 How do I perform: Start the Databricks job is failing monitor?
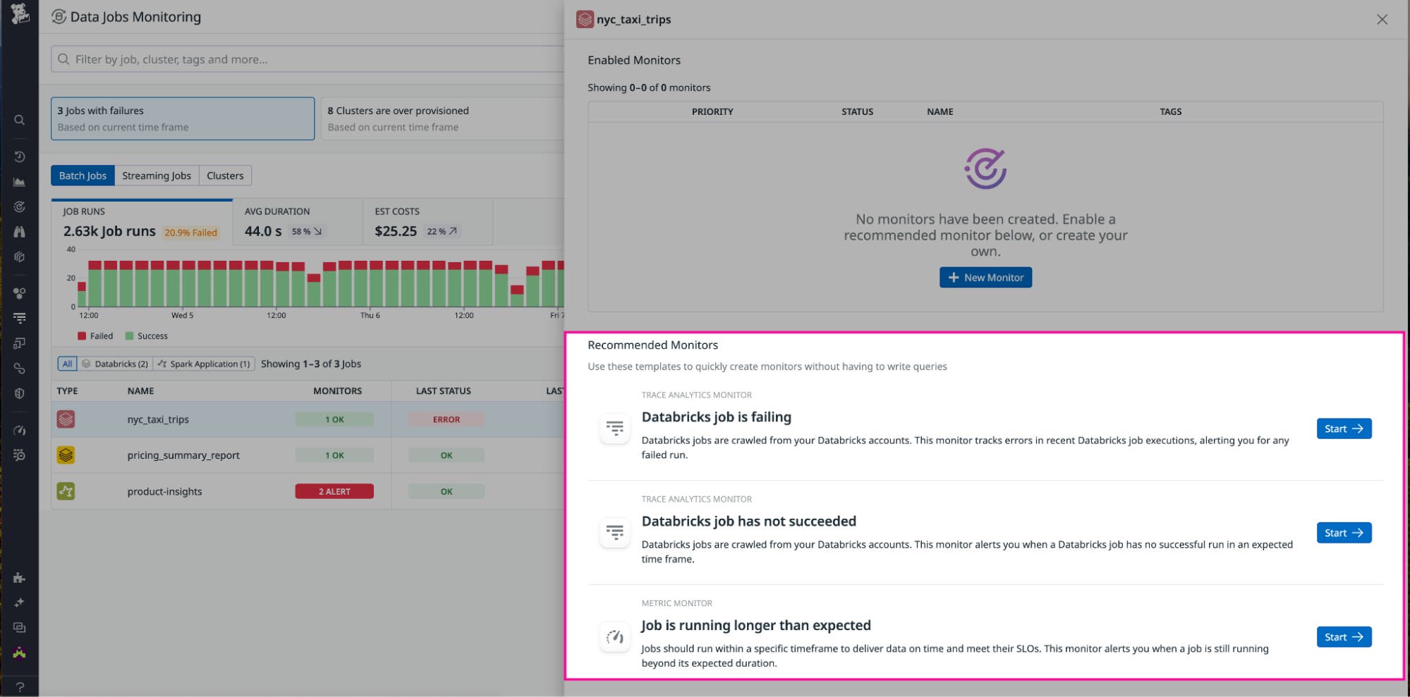tap(1343, 428)
